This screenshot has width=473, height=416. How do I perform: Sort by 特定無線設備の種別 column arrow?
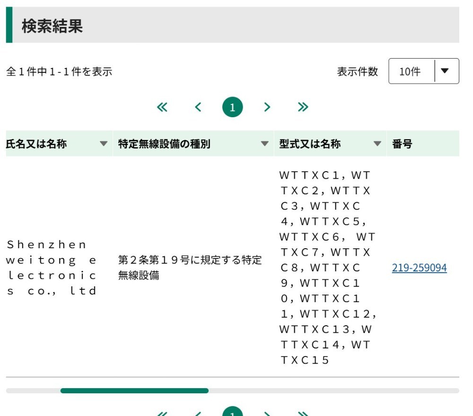(x=264, y=144)
